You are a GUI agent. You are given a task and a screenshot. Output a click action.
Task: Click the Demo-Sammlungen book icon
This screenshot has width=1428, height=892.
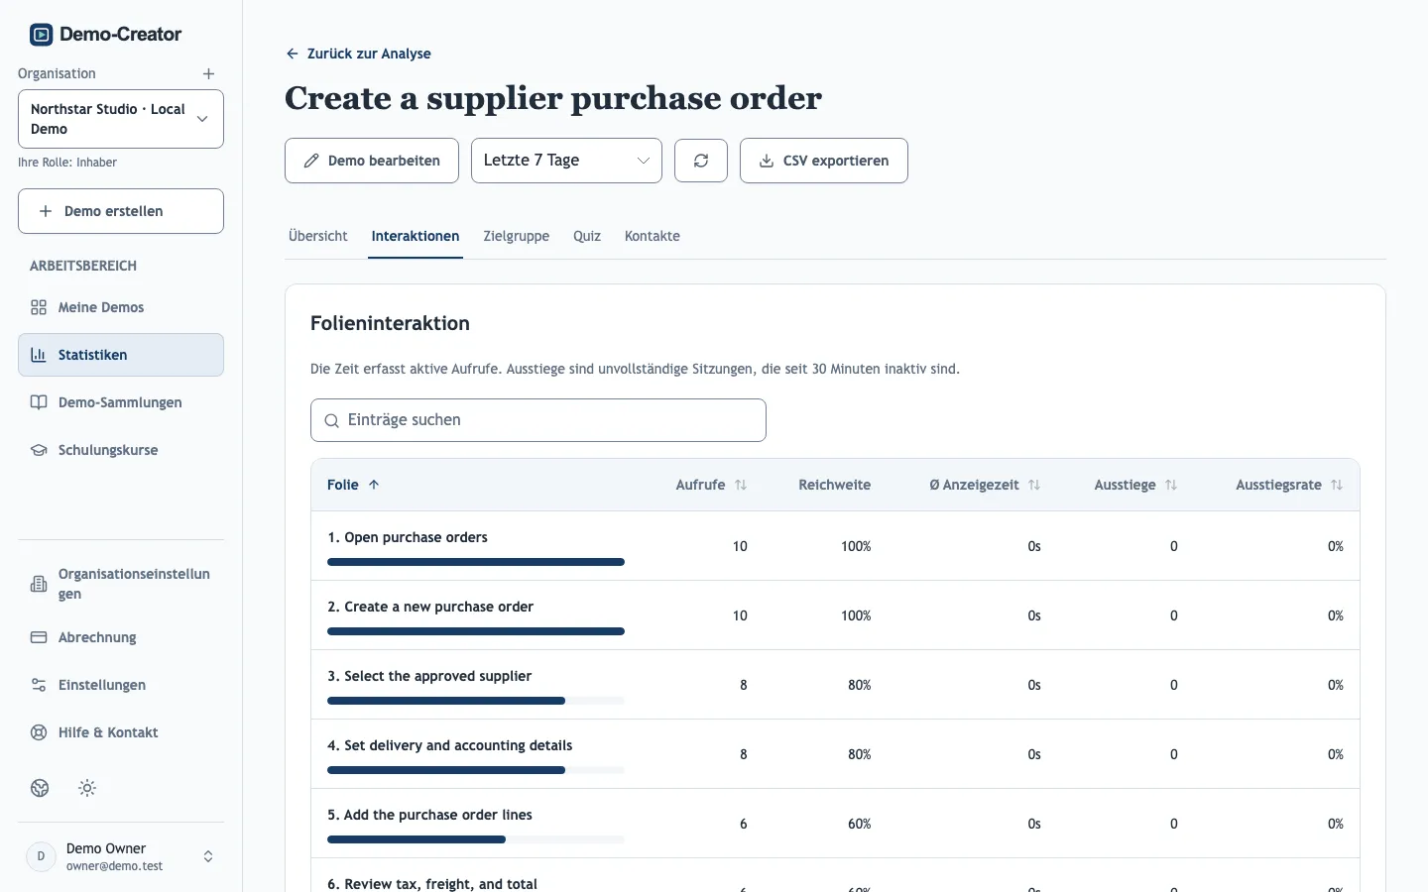[39, 402]
